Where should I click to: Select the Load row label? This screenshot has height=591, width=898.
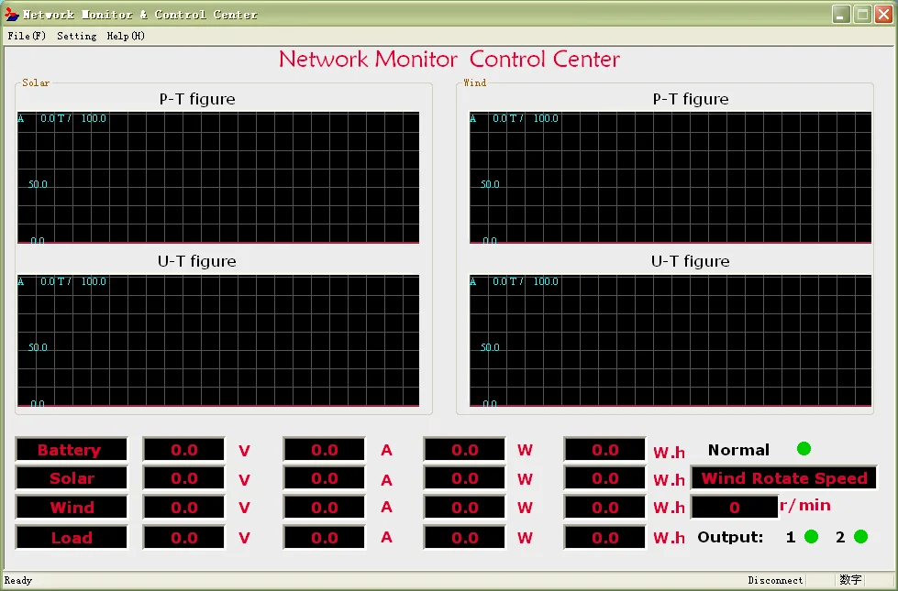pos(72,538)
